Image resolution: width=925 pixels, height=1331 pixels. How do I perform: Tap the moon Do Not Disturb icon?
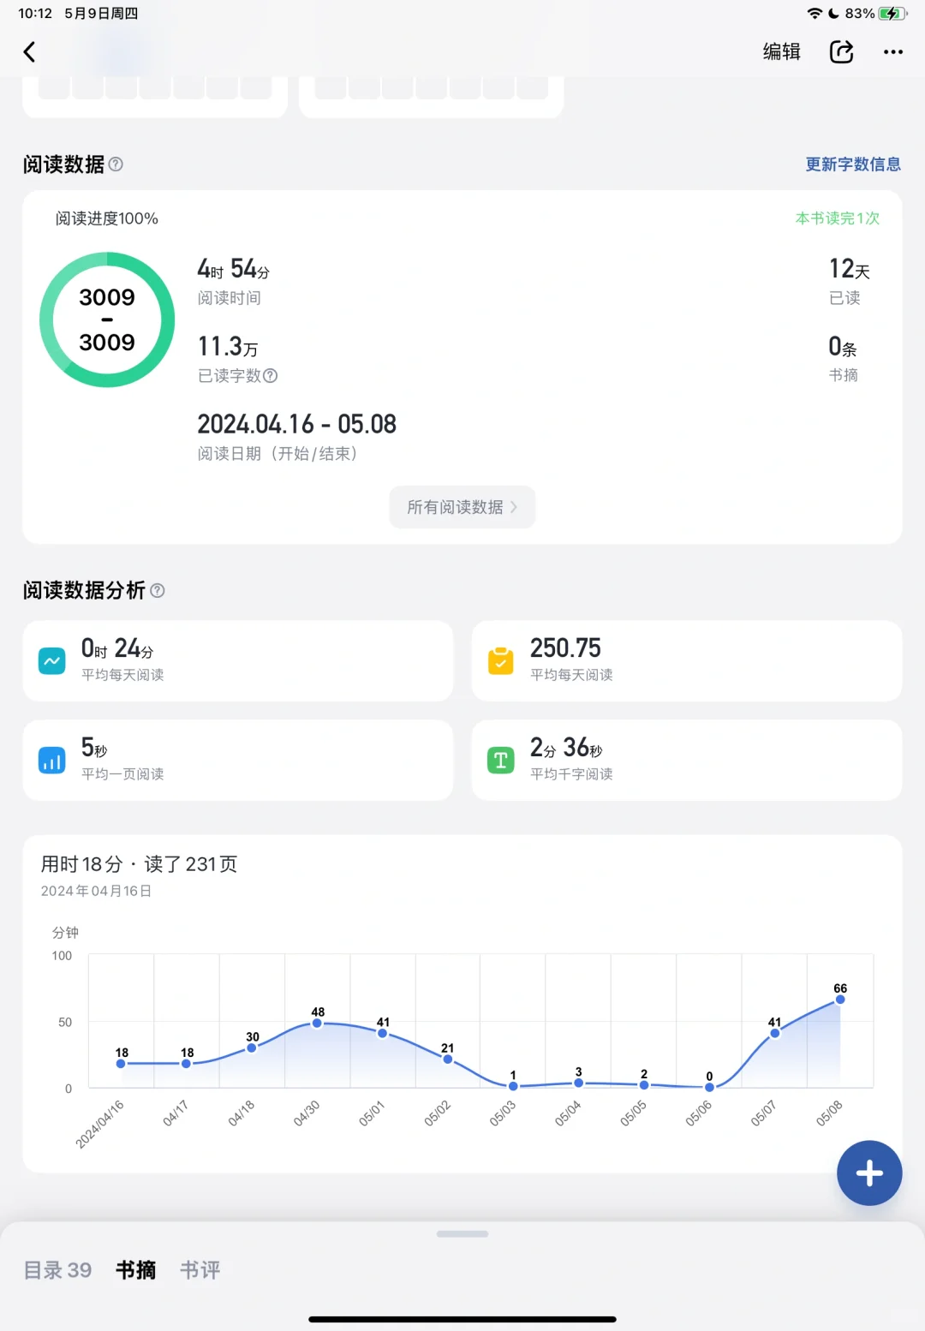point(833,14)
